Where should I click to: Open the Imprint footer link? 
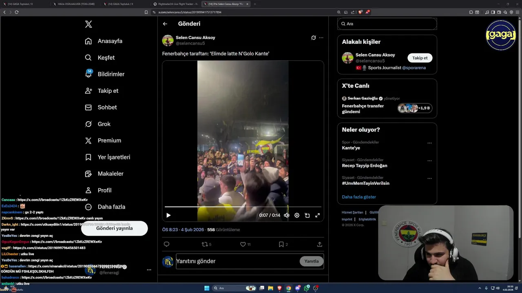tap(347, 219)
